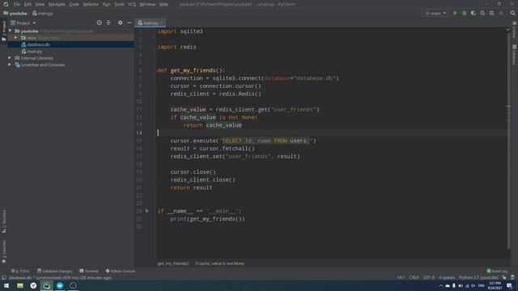The width and height of the screenshot is (518, 291).
Task: Open Search Everywhere magnifier icon
Action: (x=512, y=13)
